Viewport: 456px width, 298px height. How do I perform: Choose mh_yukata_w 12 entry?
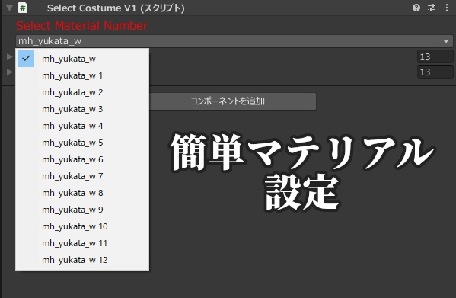(82, 260)
